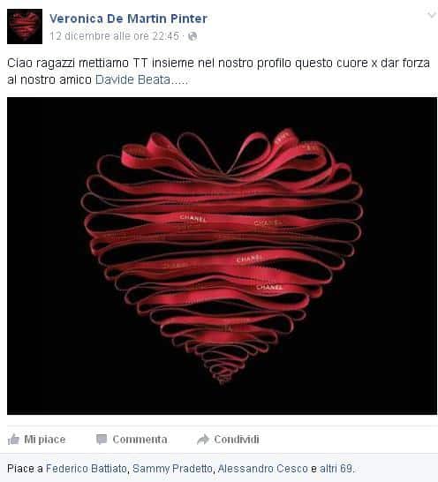
Task: Click the Mi piace text button
Action: (45, 440)
